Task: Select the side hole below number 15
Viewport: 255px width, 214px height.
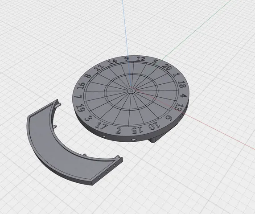Action: point(133,140)
